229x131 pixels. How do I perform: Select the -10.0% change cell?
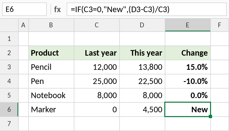188,81
